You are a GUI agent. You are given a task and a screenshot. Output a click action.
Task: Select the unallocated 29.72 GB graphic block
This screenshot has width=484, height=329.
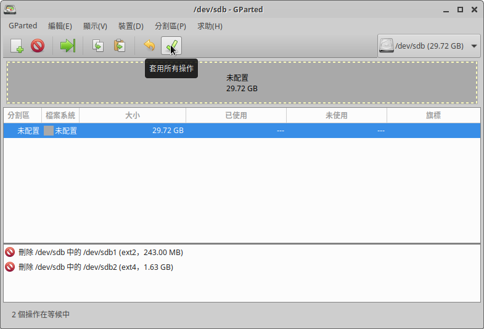click(242, 83)
